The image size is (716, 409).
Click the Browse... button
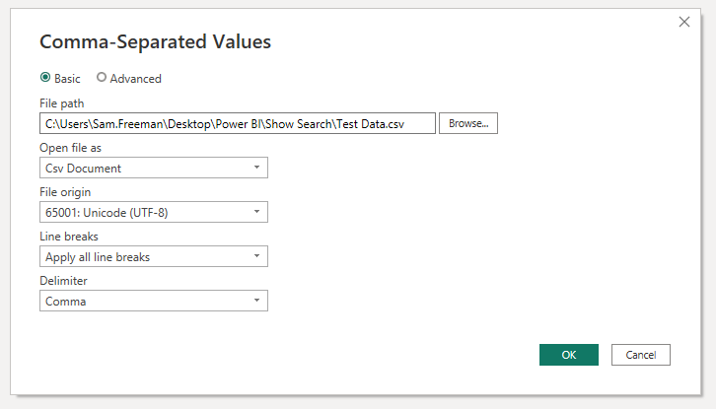468,123
